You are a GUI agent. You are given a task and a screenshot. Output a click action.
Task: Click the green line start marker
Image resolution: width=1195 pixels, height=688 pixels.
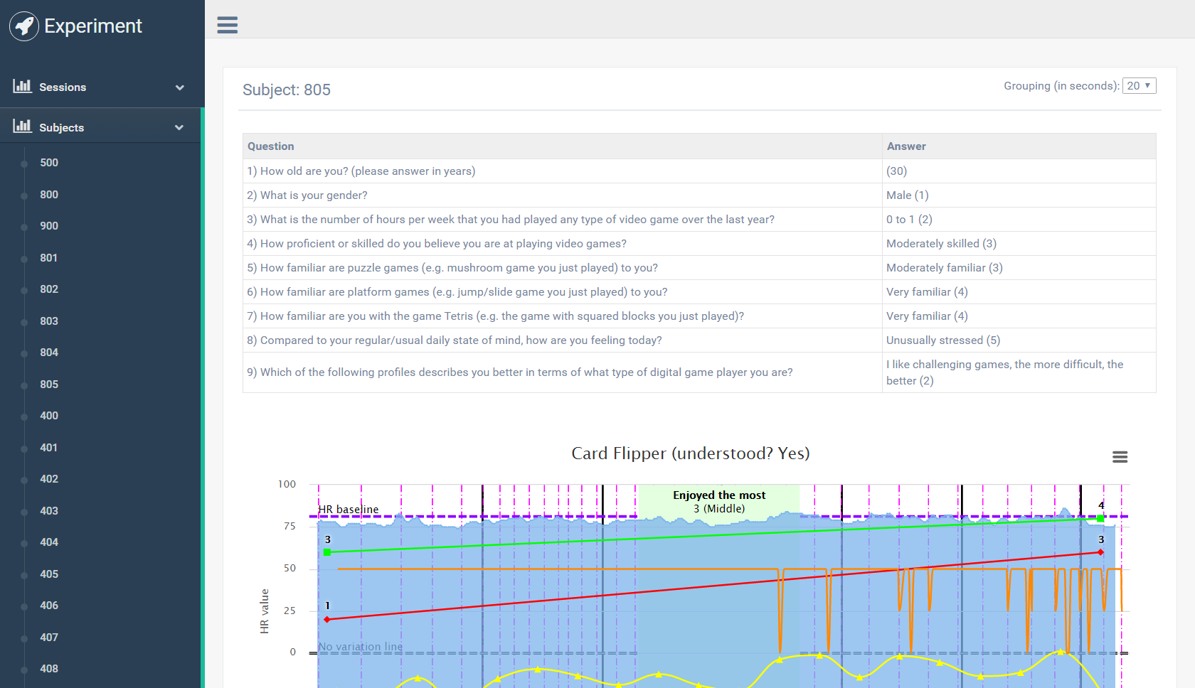pyautogui.click(x=327, y=552)
